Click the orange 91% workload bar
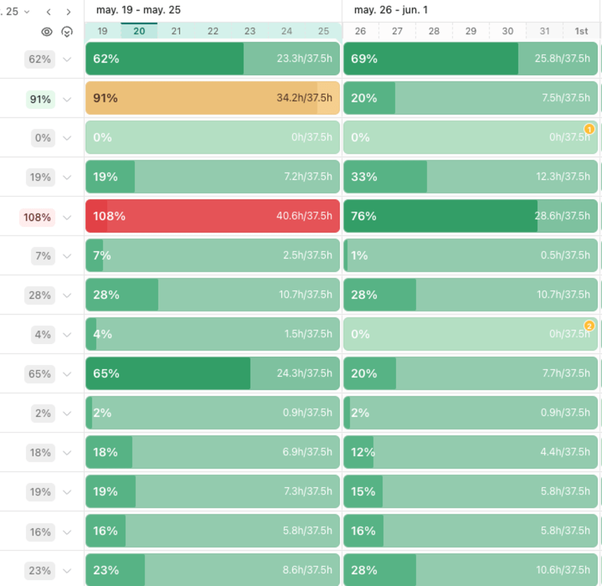602x586 pixels. (214, 98)
